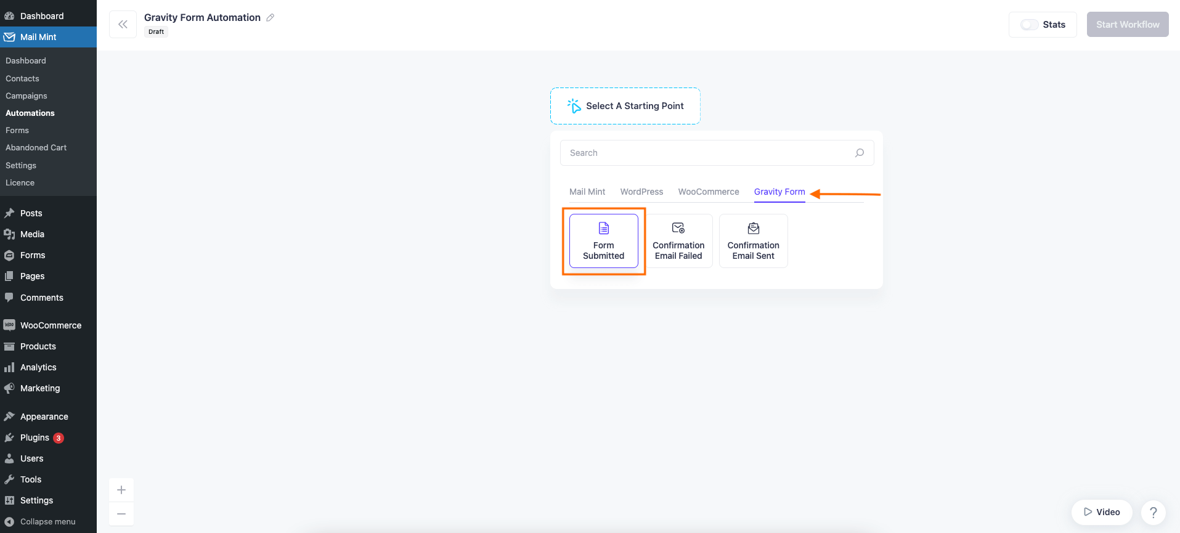Image resolution: width=1180 pixels, height=533 pixels.
Task: Open Abandoned Cart page
Action: click(36, 147)
